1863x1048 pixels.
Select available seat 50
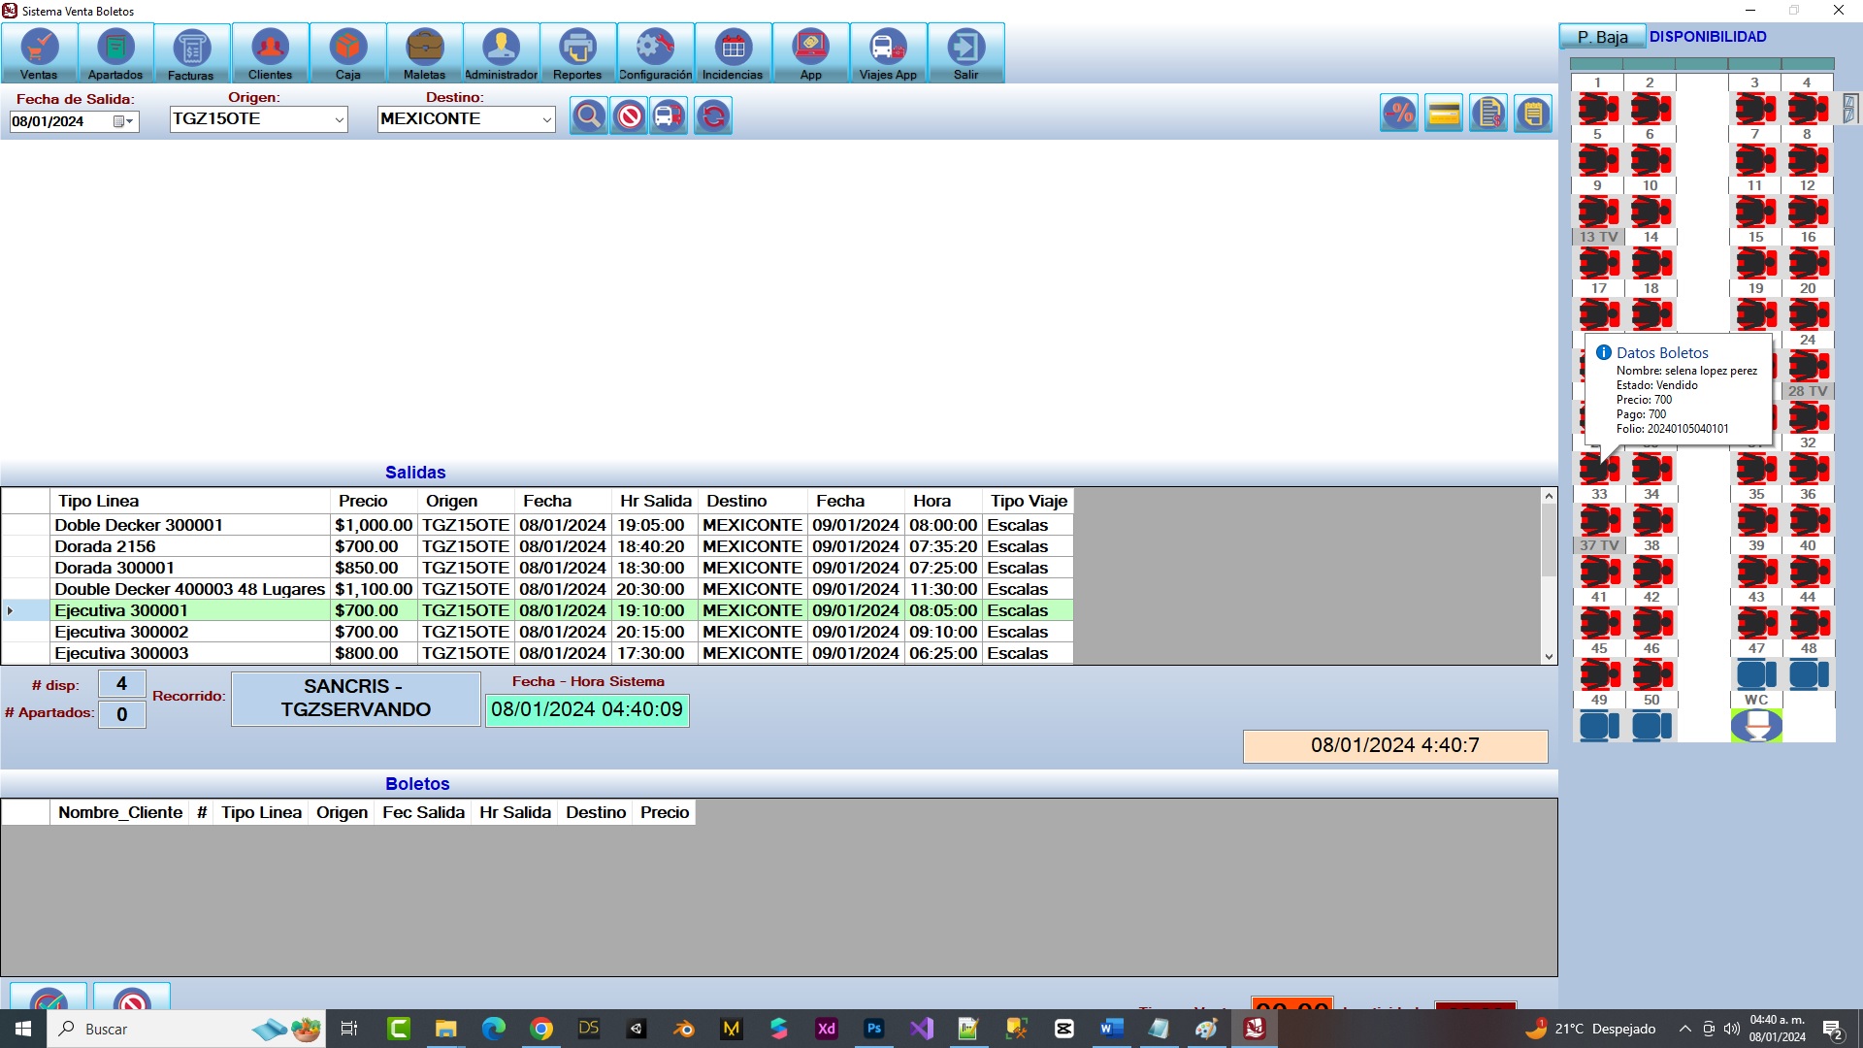[1651, 726]
